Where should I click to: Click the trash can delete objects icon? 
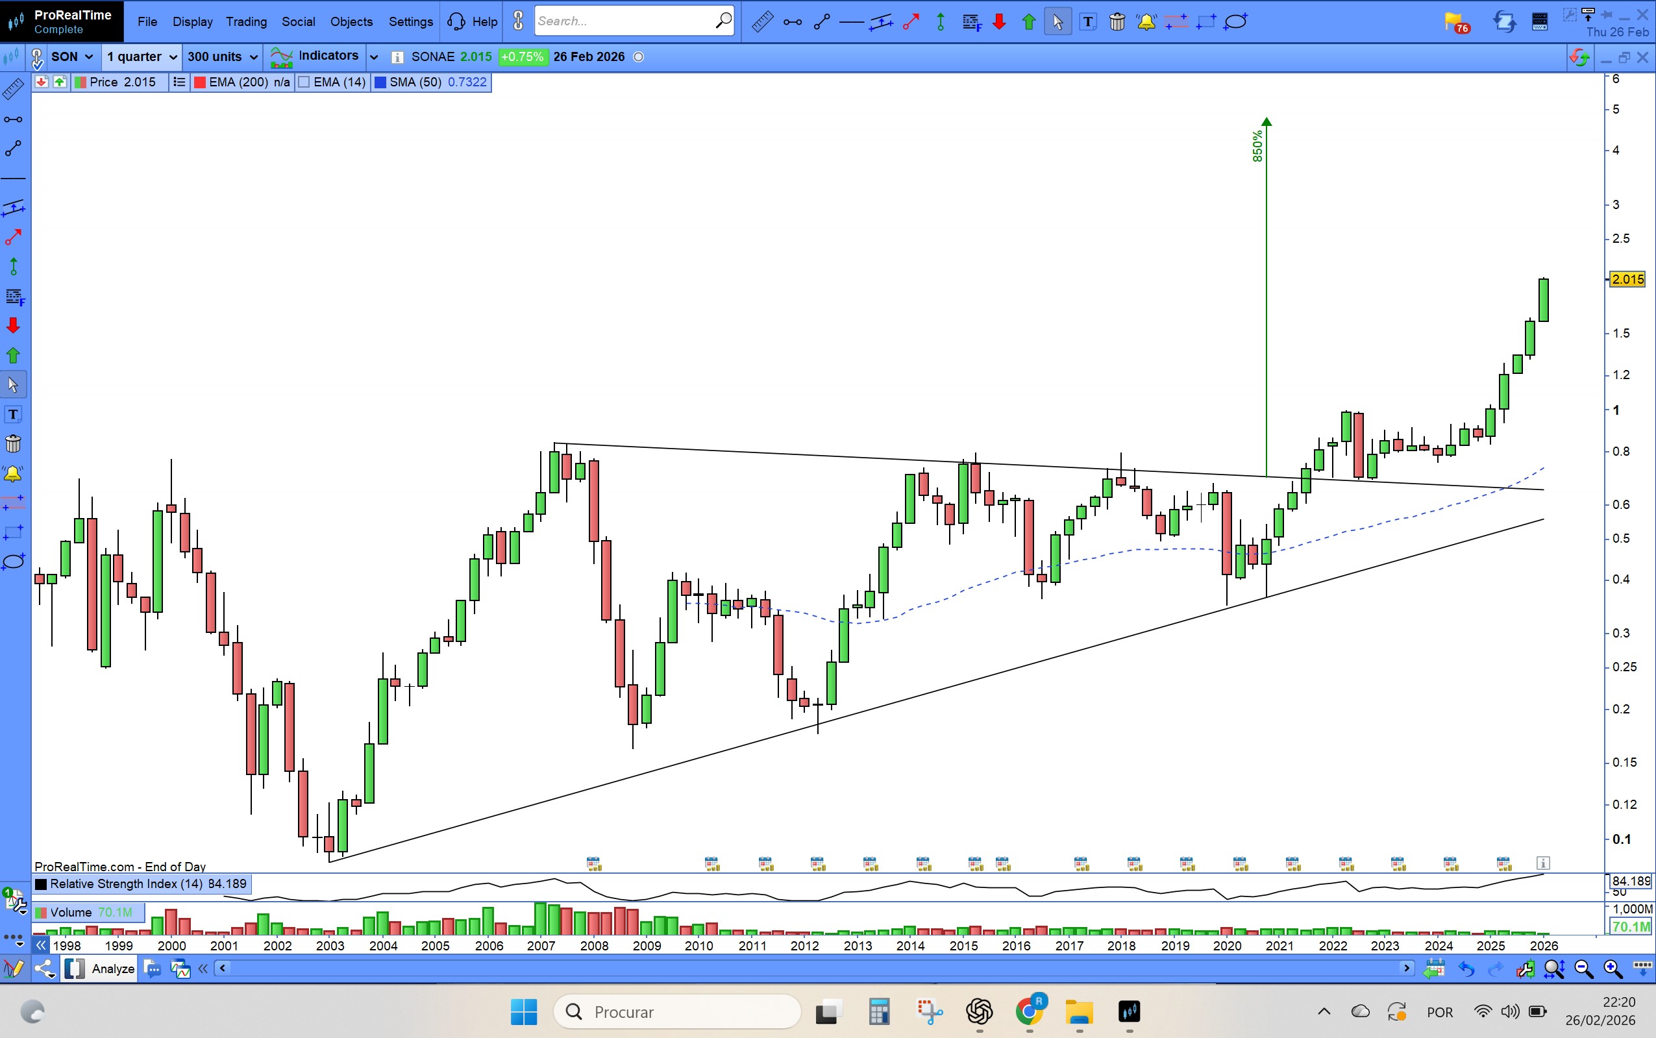point(1117,22)
